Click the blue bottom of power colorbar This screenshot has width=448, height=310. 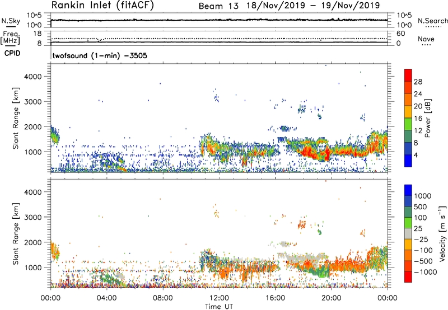pos(408,161)
